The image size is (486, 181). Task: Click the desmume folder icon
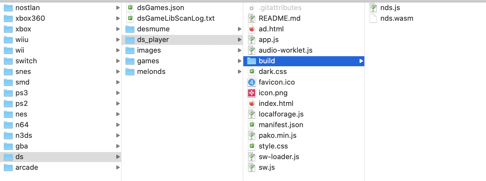click(x=130, y=29)
